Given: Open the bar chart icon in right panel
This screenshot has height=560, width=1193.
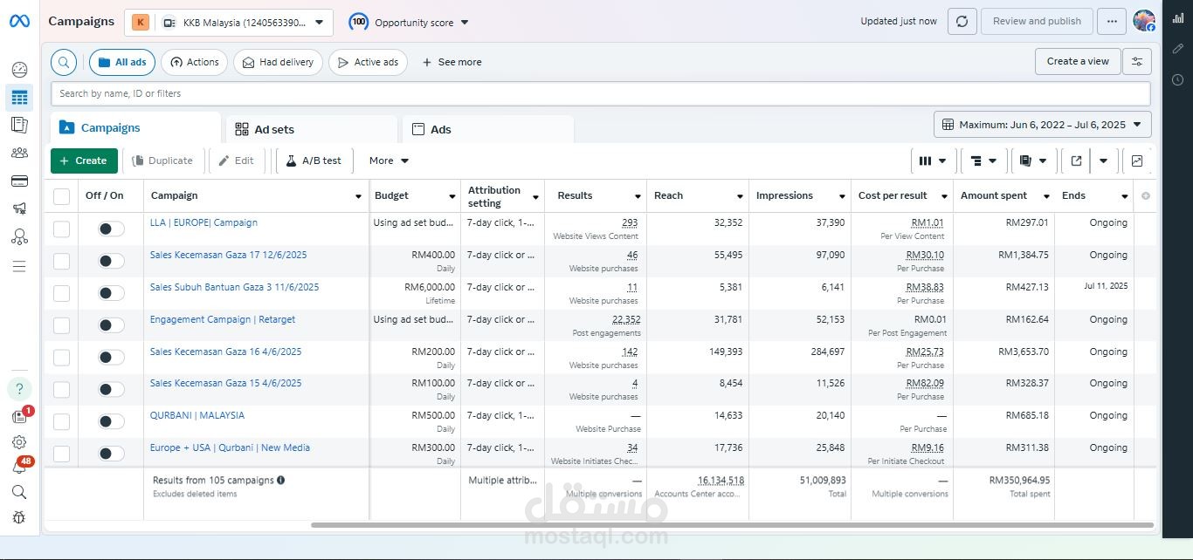Looking at the screenshot, I should tap(1177, 18).
